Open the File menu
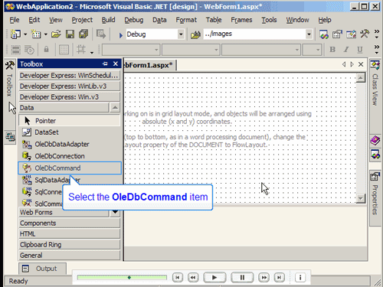The image size is (383, 287). tap(15, 20)
